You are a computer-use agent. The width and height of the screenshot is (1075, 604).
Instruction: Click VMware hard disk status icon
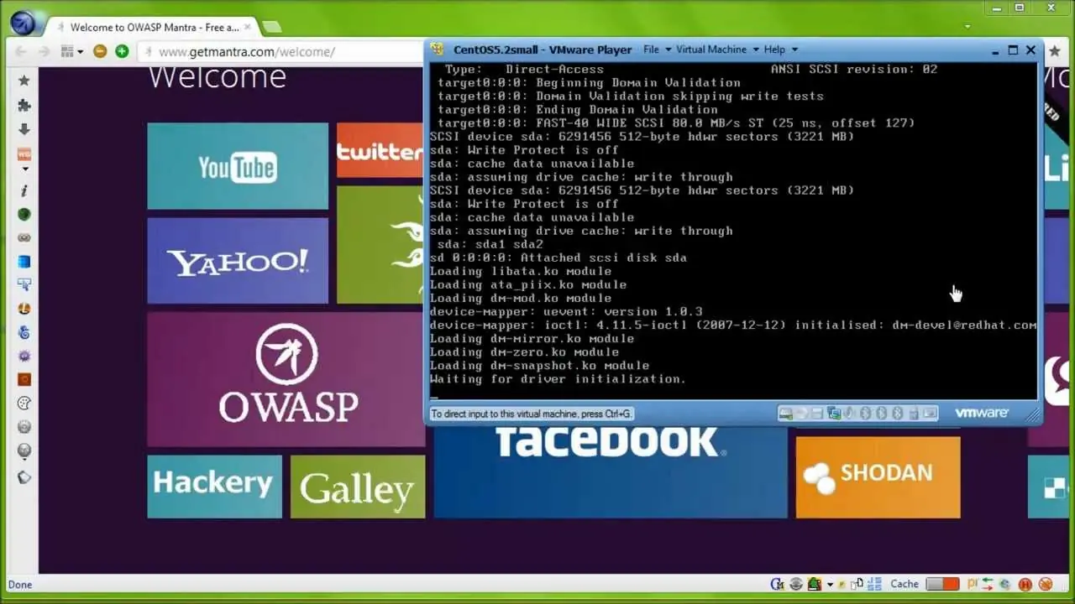(x=786, y=413)
